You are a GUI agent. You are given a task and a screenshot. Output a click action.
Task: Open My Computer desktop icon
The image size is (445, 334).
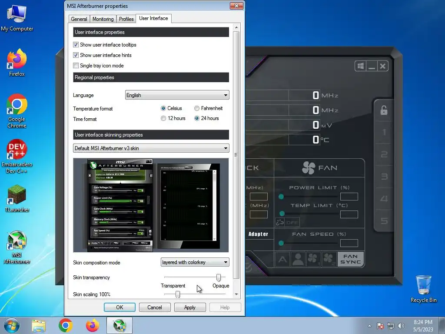point(17,17)
